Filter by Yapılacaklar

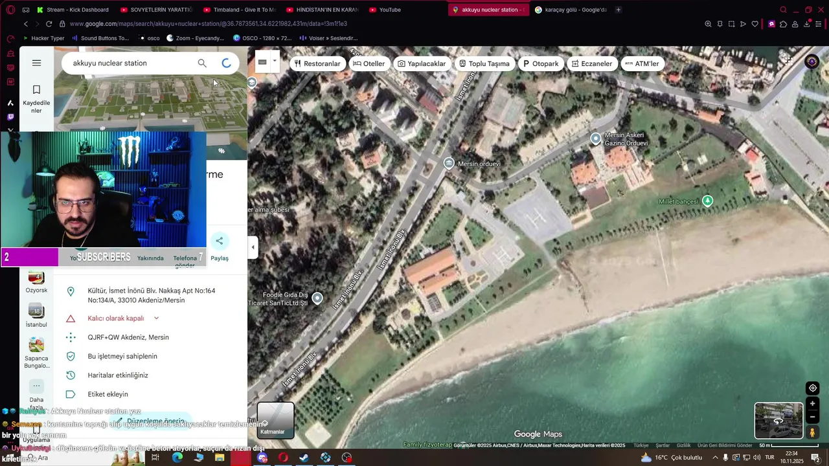422,63
